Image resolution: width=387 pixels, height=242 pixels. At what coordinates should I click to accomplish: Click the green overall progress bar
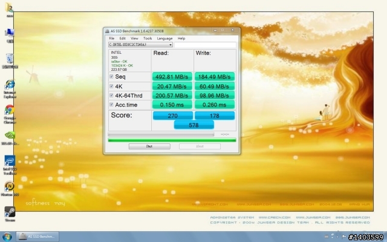[172, 140]
